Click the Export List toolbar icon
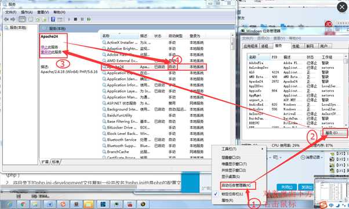This screenshot has width=349, height=209. click(x=45, y=19)
